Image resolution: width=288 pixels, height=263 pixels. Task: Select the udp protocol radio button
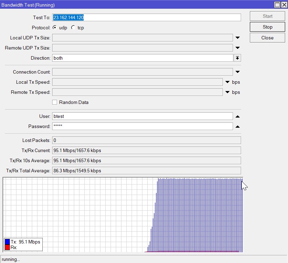tap(55, 28)
